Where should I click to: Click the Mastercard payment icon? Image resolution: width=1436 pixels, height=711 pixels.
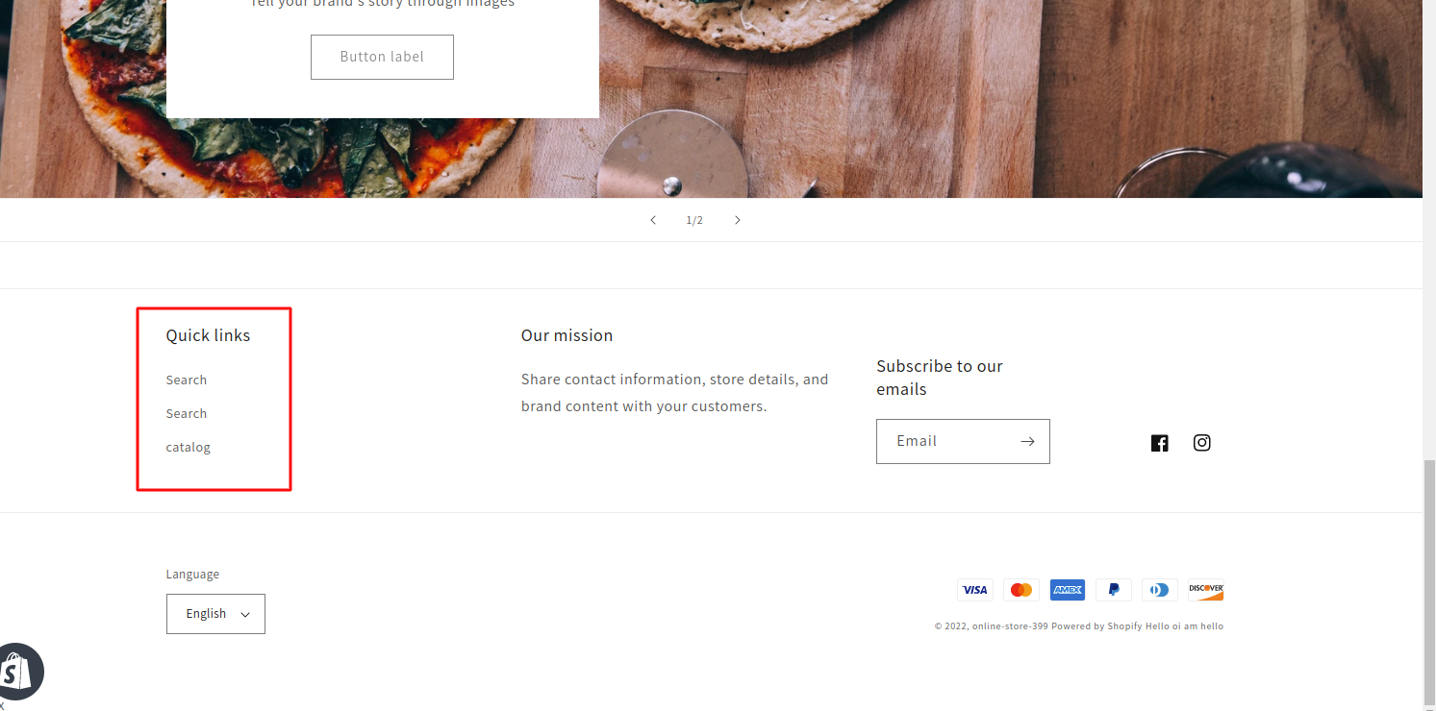coord(1021,590)
